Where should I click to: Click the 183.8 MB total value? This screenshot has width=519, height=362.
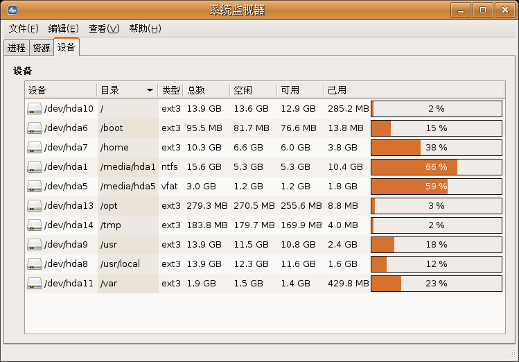(207, 225)
